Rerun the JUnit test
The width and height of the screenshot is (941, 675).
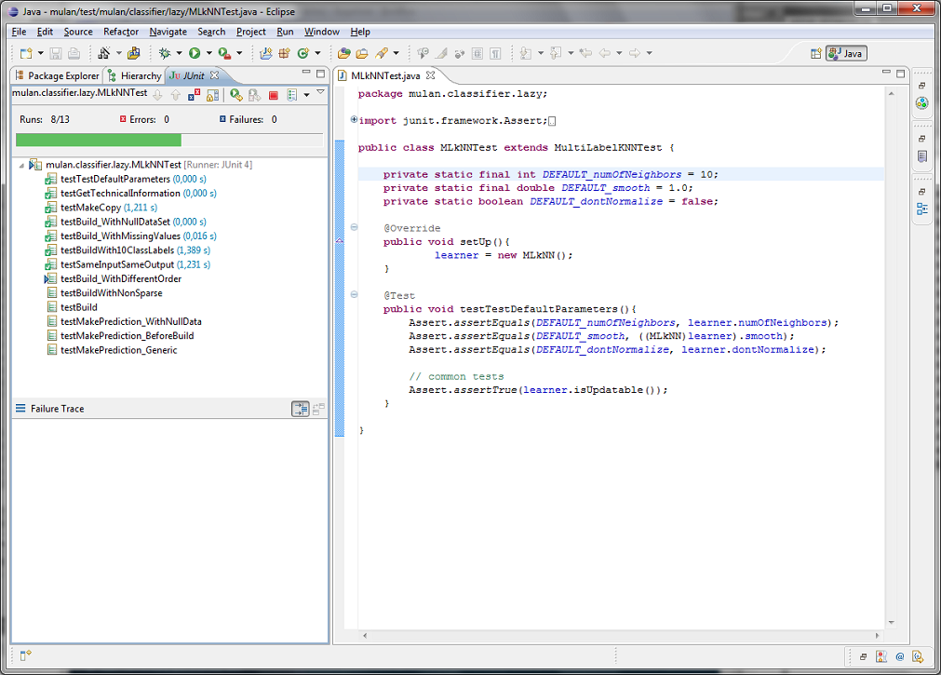point(236,95)
